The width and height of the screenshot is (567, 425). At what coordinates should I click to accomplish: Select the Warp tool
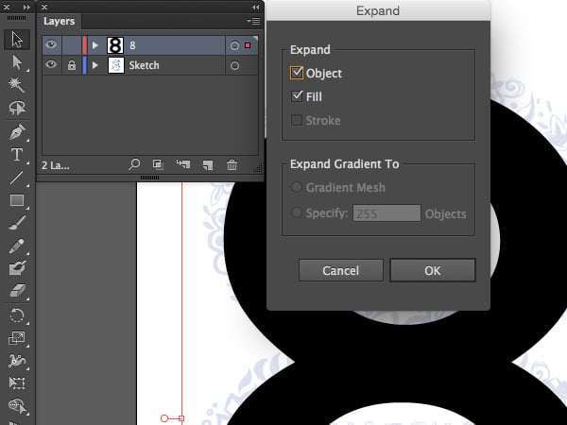[17, 361]
